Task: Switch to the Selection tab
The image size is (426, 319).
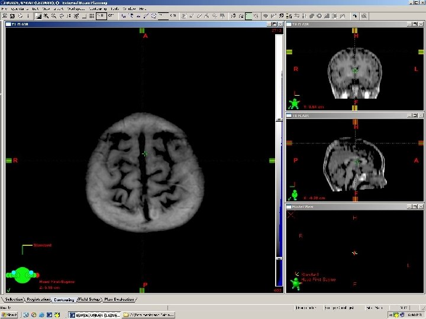Action: [x=14, y=300]
